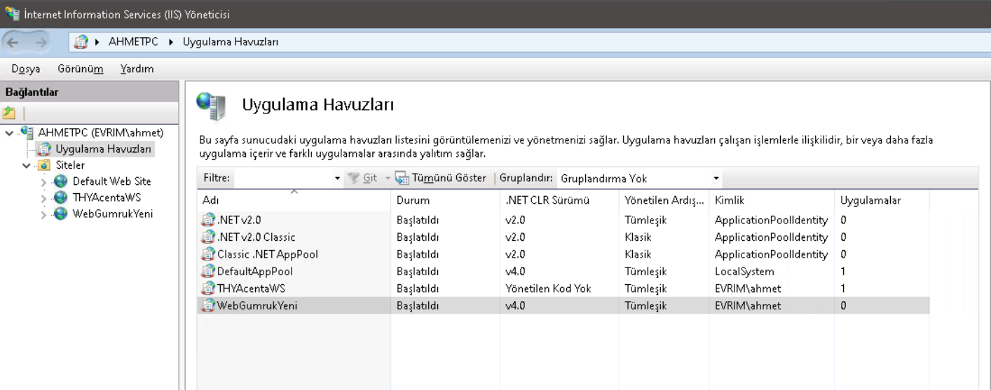Click the IIS Manager title bar icon

(x=12, y=14)
